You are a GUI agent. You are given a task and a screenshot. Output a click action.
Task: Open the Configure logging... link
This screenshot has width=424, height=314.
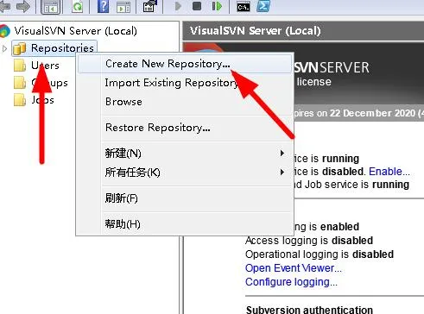pyautogui.click(x=291, y=282)
